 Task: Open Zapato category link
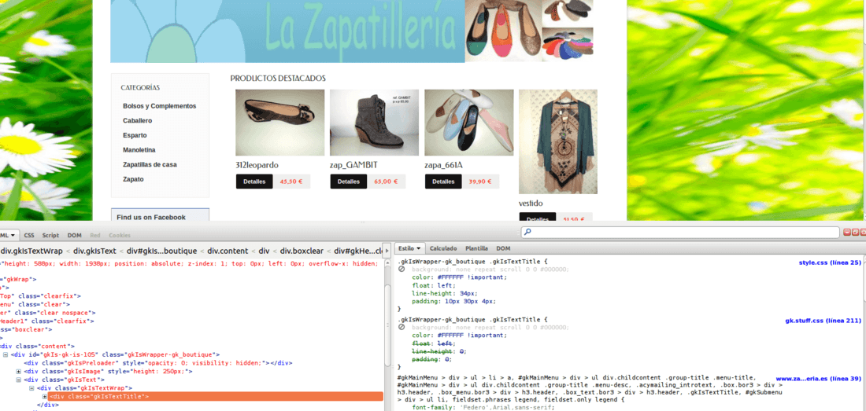tap(133, 179)
